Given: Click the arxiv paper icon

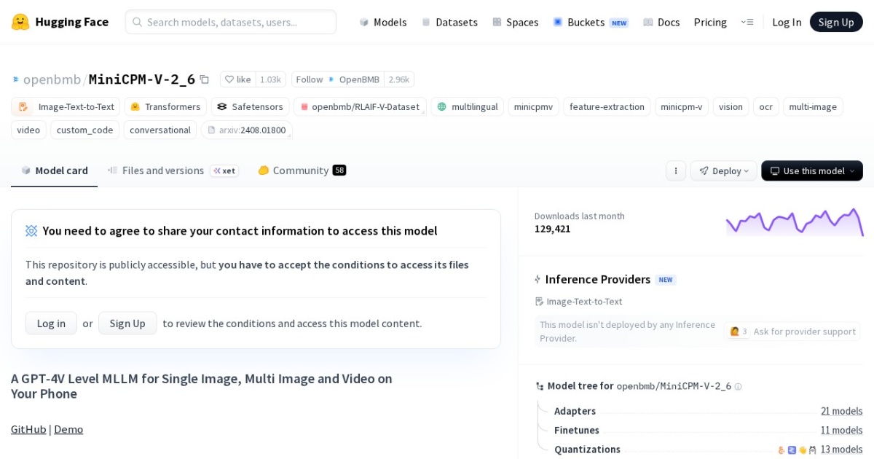Looking at the screenshot, I should 212,130.
